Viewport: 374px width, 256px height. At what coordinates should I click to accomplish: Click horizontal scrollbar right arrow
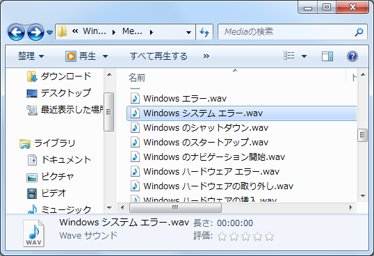click(351, 207)
